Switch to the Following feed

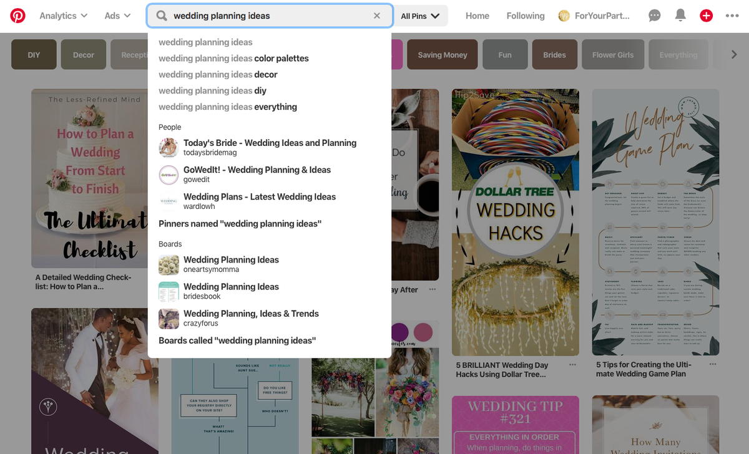click(x=525, y=16)
